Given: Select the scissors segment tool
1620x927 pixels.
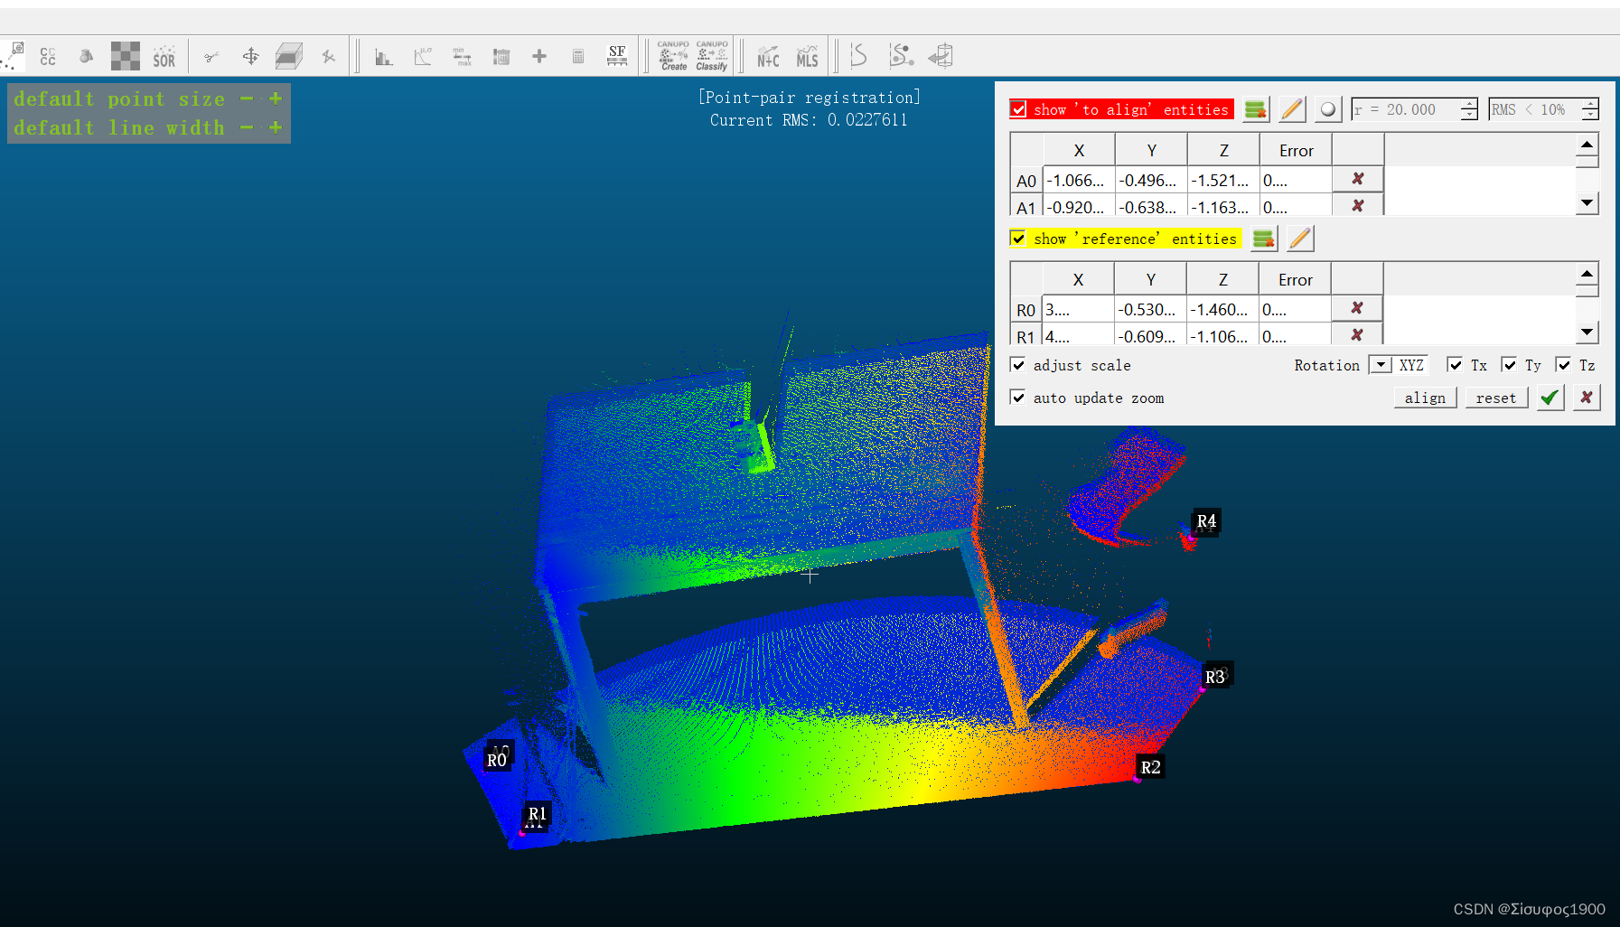Looking at the screenshot, I should coord(211,57).
